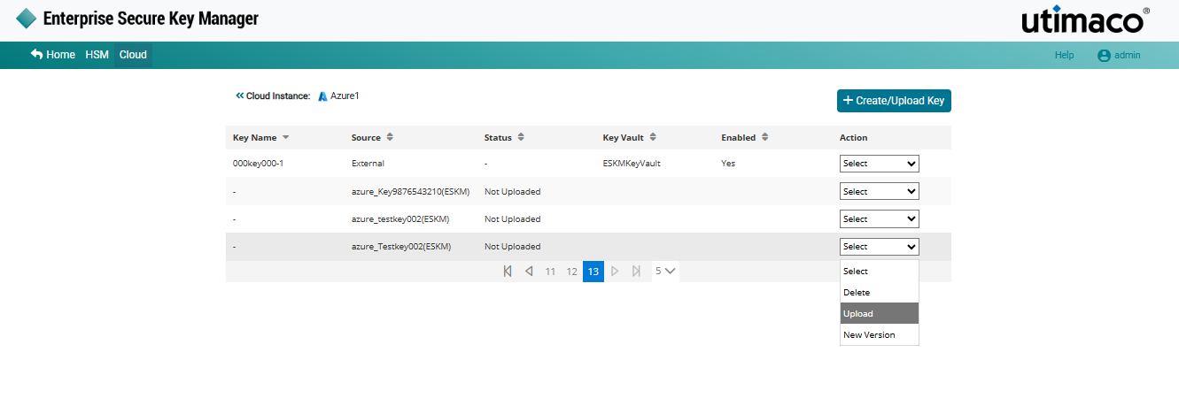Screen dimensions: 1179x406
Task: Click the Create/Upload Key button
Action: coord(894,101)
